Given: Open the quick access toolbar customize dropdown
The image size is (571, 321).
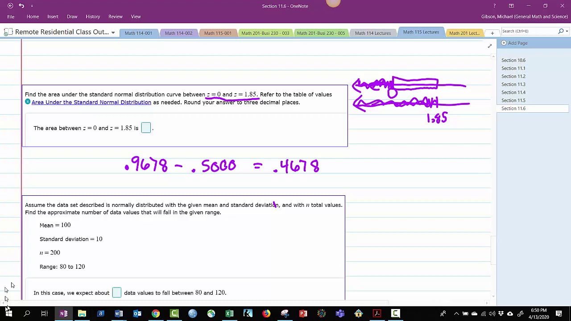Looking at the screenshot, I should pos(32,6).
